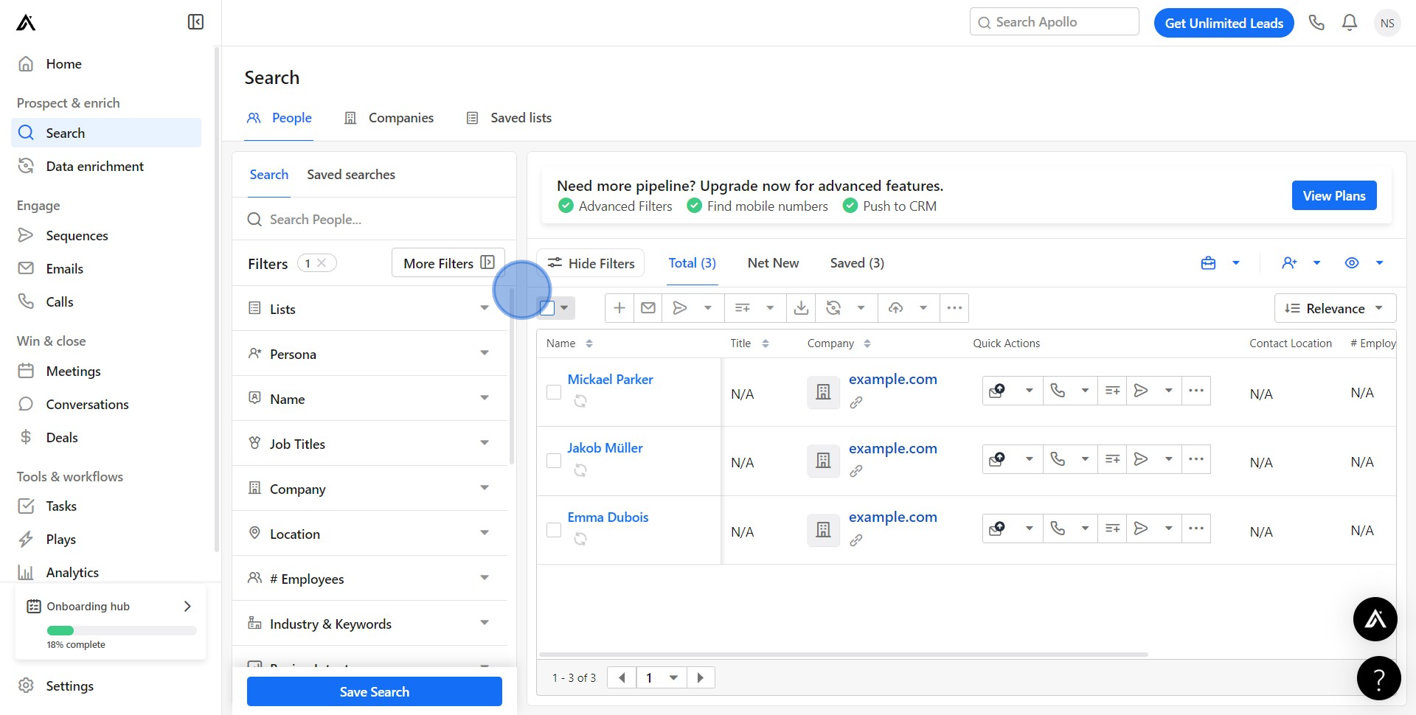Click the briefcase icon above results table

(1208, 263)
